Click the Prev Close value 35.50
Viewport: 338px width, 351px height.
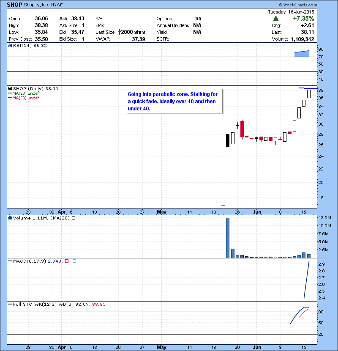[x=41, y=39]
